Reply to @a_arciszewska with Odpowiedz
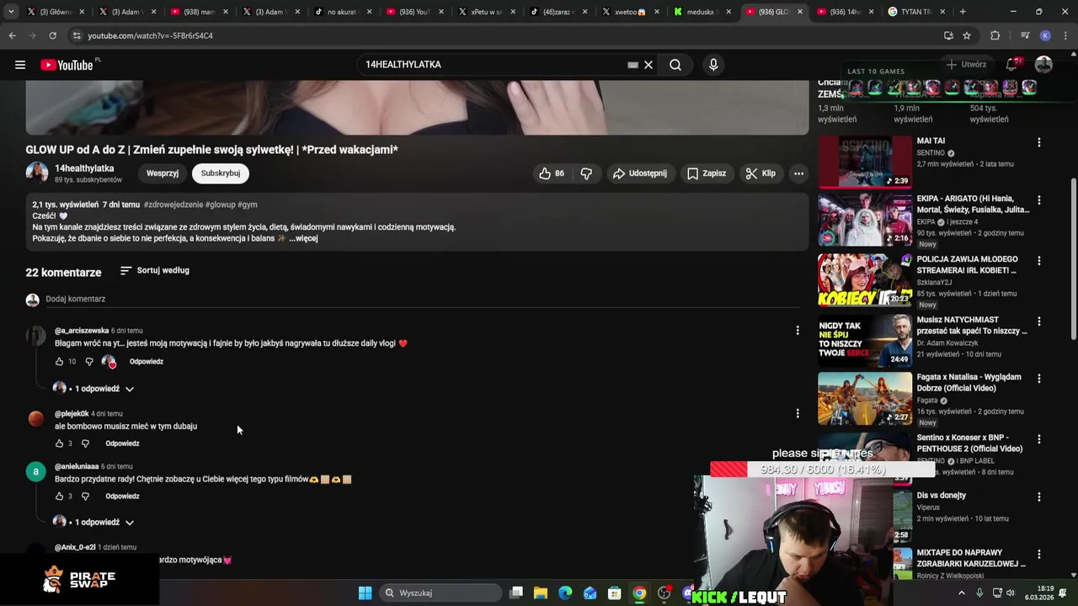The height and width of the screenshot is (606, 1078). [x=147, y=362]
